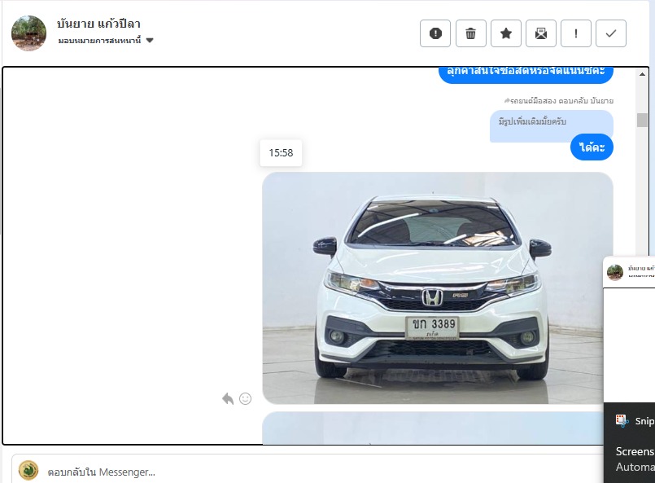655x483 pixels.
Task: Click the ได้คะ message bubble
Action: (x=592, y=147)
